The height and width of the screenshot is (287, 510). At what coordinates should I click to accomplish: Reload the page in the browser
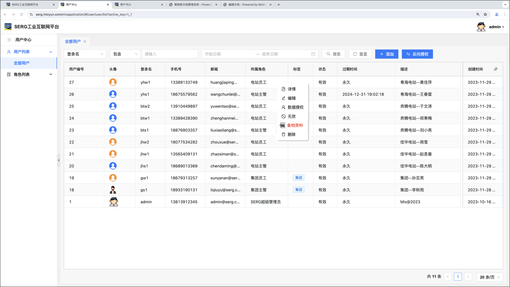pyautogui.click(x=22, y=14)
